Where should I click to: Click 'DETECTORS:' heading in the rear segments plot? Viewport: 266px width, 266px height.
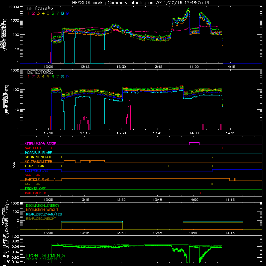(40, 72)
